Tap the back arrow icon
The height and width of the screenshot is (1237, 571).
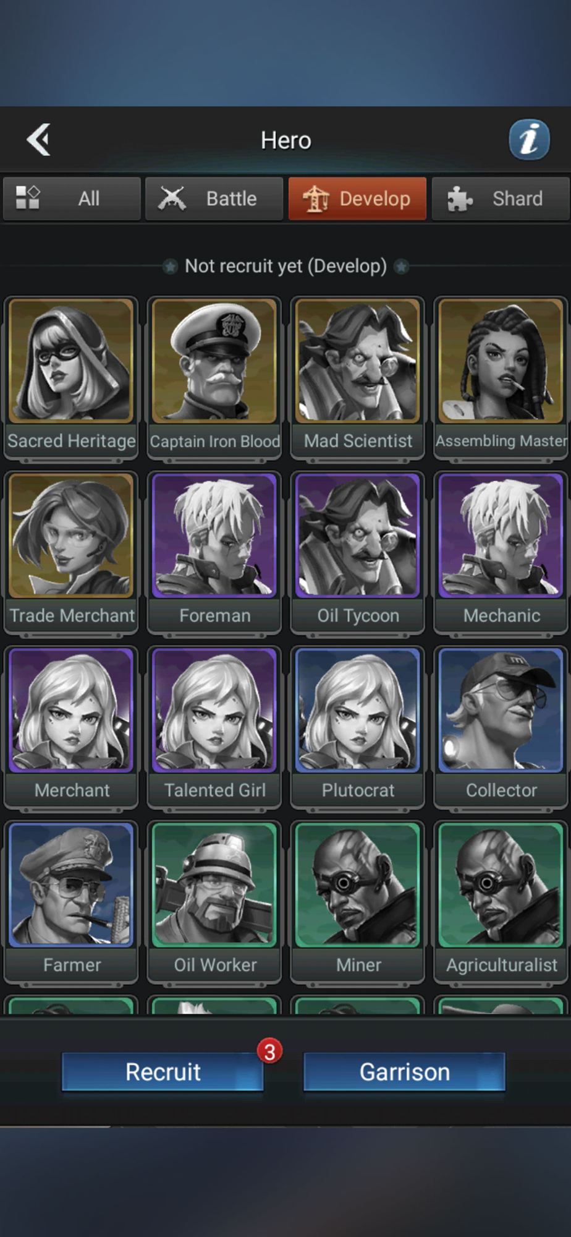pos(39,140)
